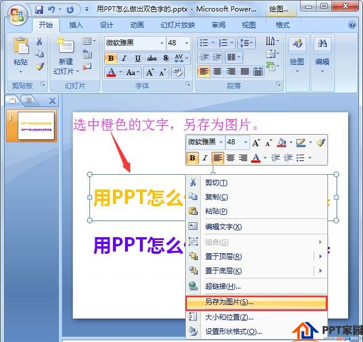Switch to the 设计 ribbon tab

coord(107,25)
